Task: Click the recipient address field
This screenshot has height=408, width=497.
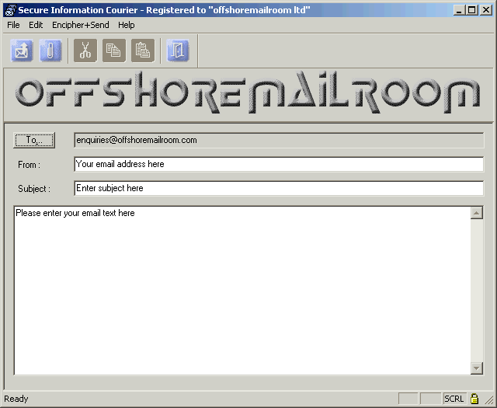Action: [x=279, y=140]
